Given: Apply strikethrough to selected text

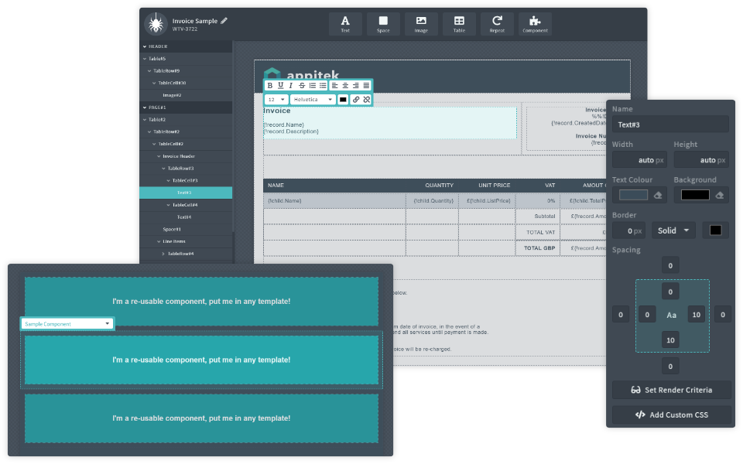Looking at the screenshot, I should [x=302, y=86].
